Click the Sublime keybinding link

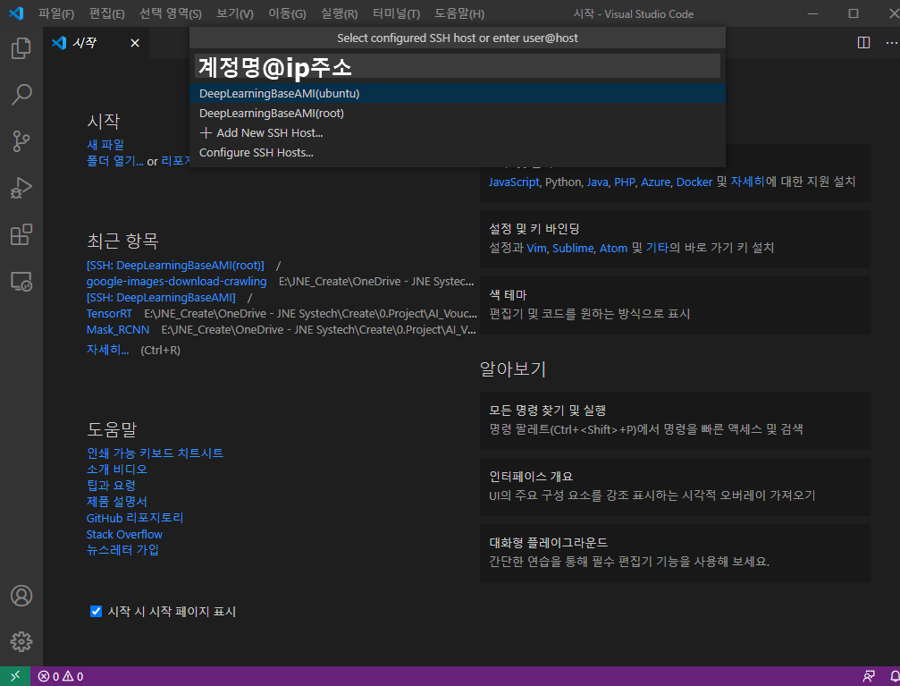(573, 249)
